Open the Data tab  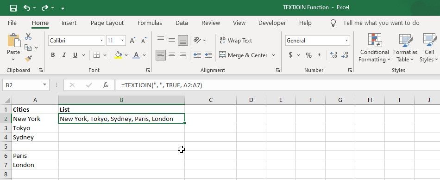click(182, 23)
